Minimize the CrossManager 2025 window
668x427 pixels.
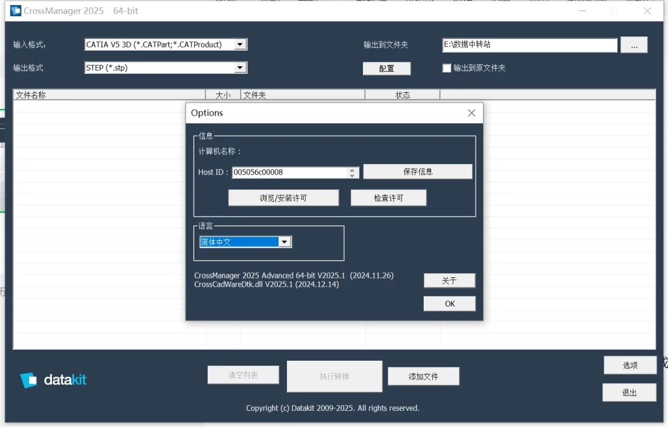point(583,11)
